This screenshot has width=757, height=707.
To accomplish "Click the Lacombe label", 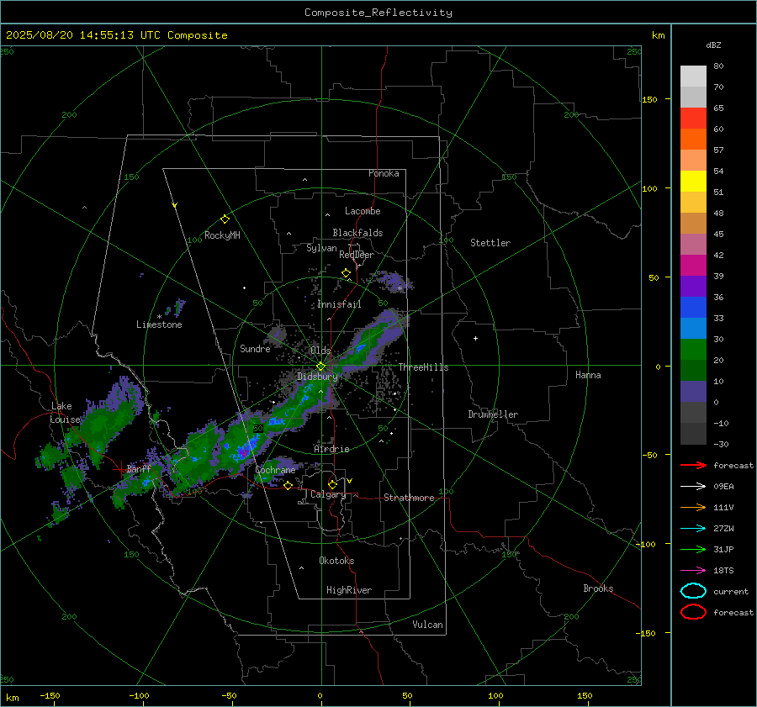I will coord(363,211).
